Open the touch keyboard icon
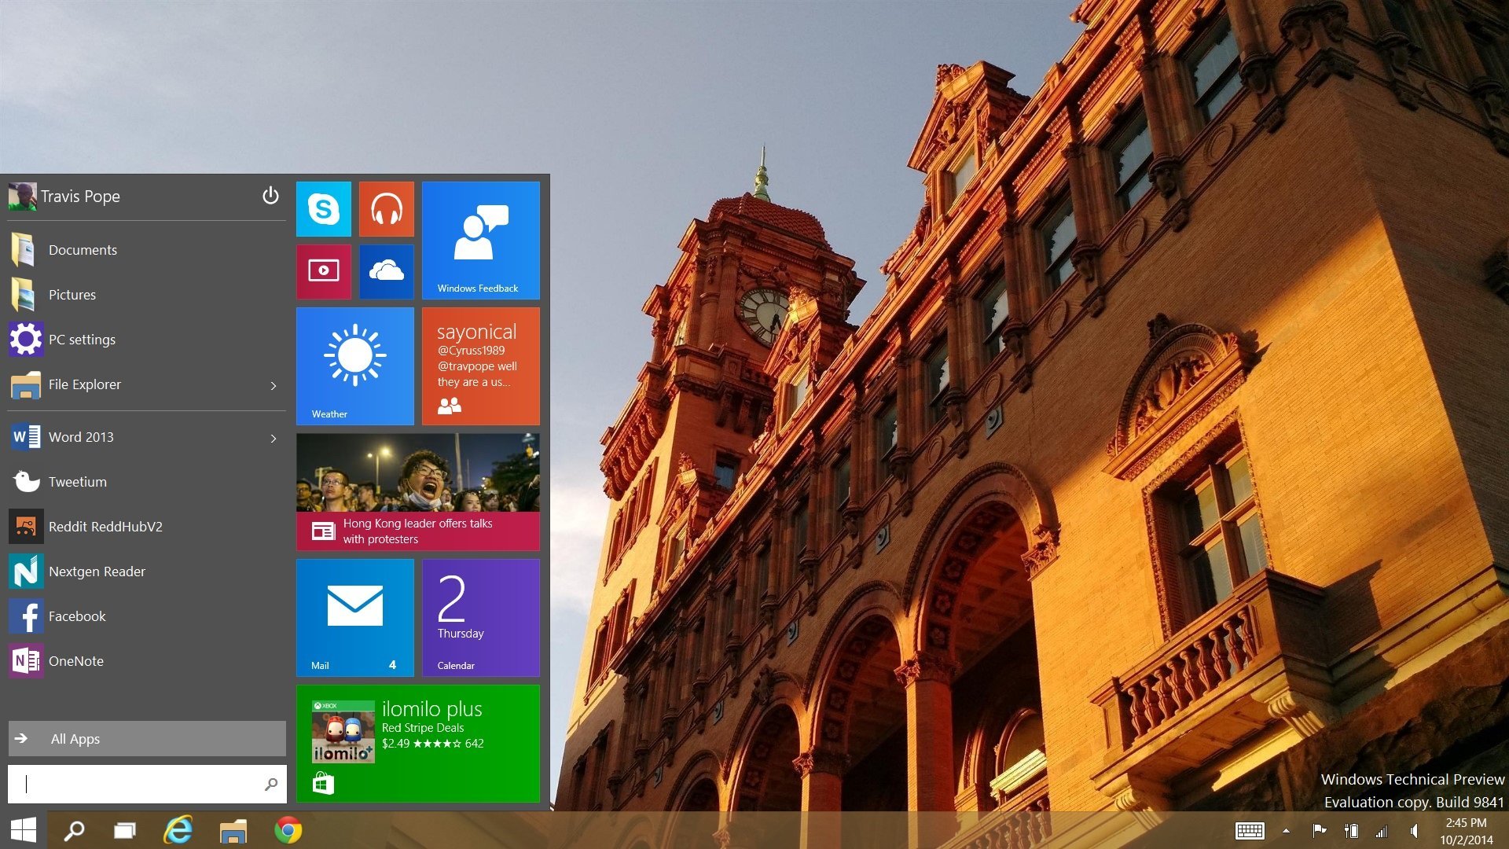The height and width of the screenshot is (849, 1509). click(1250, 831)
